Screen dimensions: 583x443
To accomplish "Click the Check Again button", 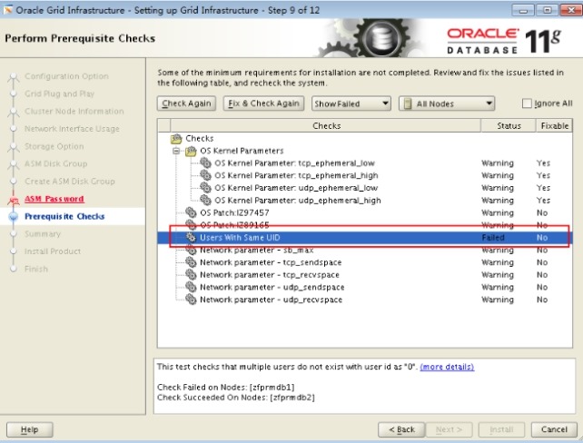I will point(186,103).
